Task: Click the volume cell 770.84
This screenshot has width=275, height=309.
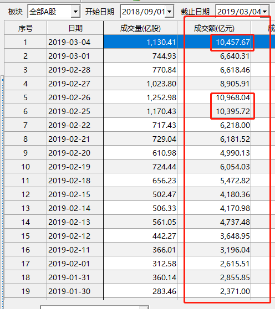Action: coord(140,70)
